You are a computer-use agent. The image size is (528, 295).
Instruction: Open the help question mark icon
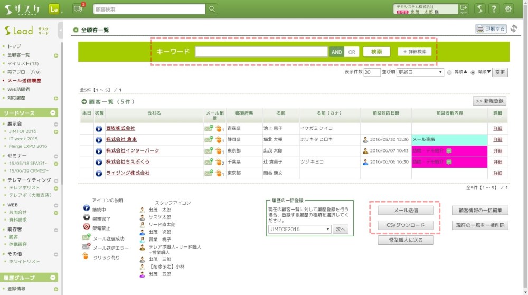(493, 9)
